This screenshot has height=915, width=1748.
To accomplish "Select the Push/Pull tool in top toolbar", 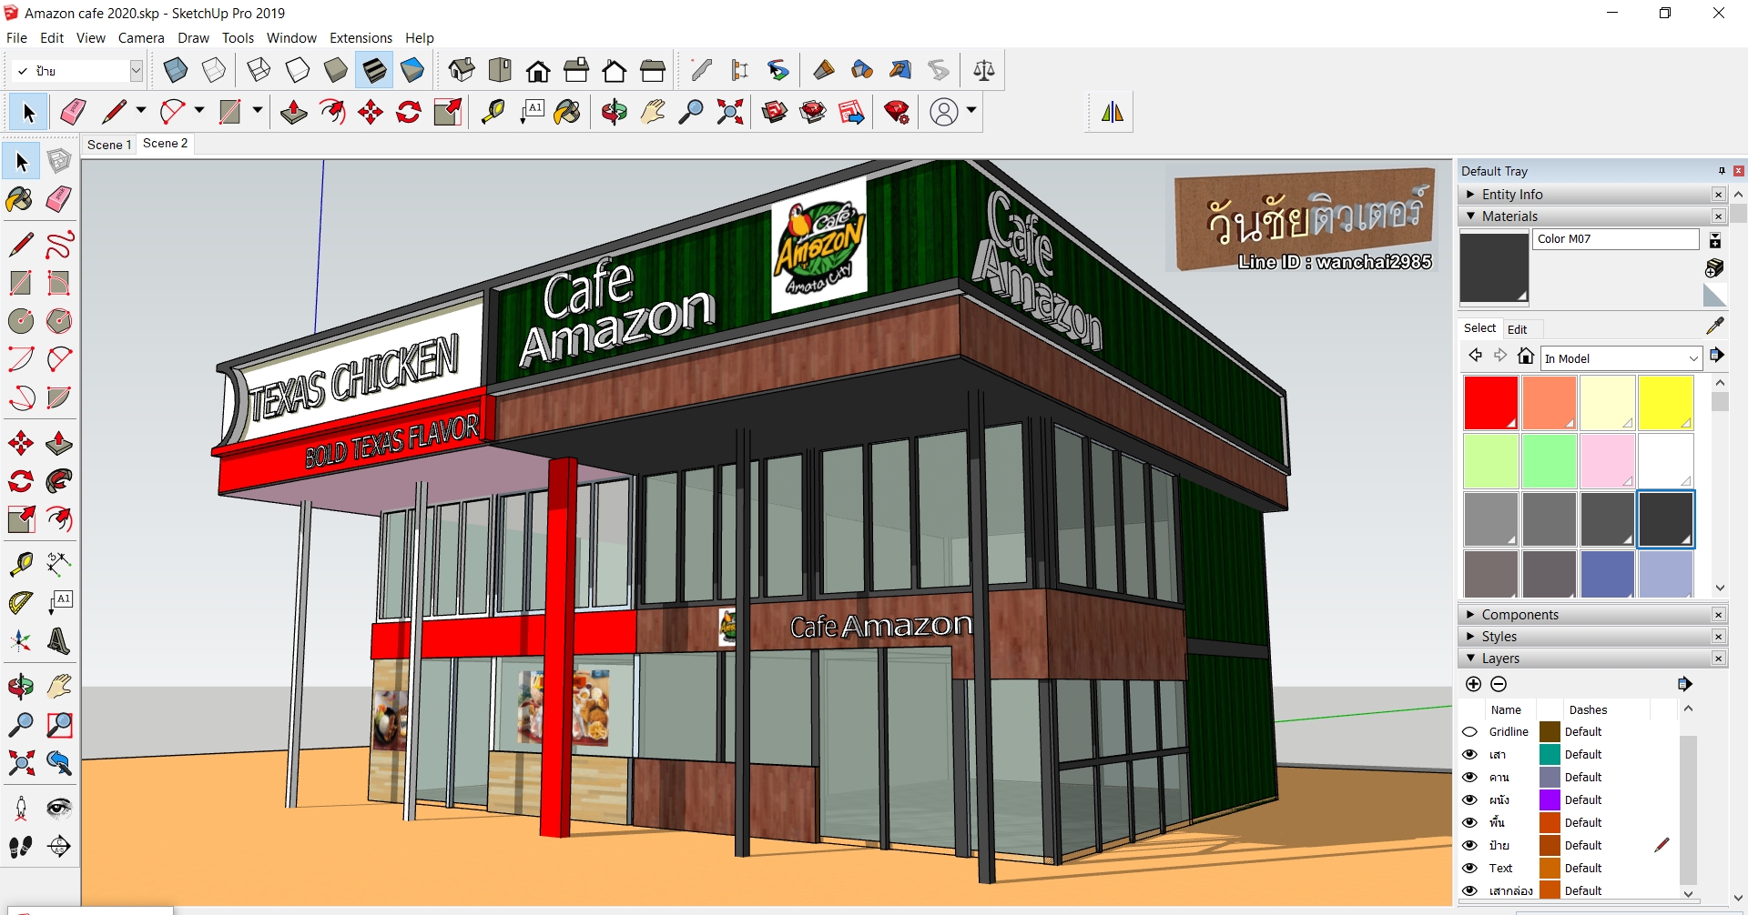I will pos(294,112).
